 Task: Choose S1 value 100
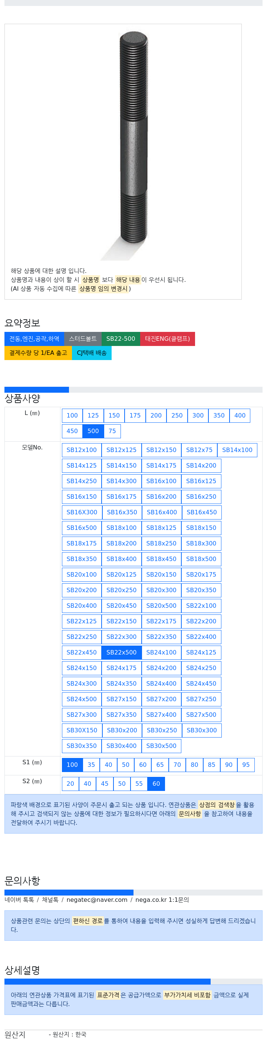(72, 765)
